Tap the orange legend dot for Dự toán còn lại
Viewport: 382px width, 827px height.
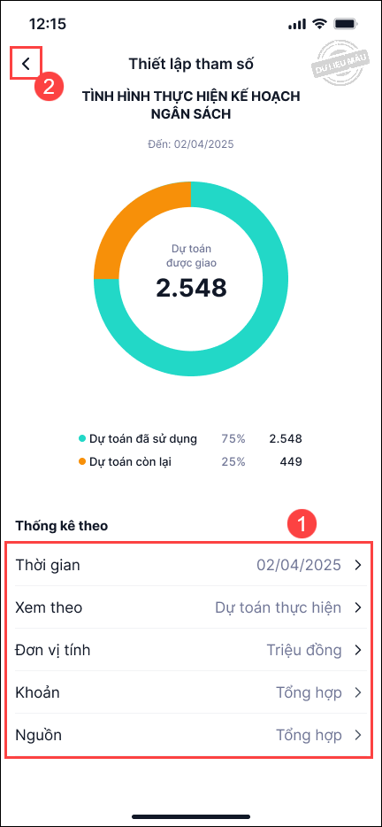point(81,462)
